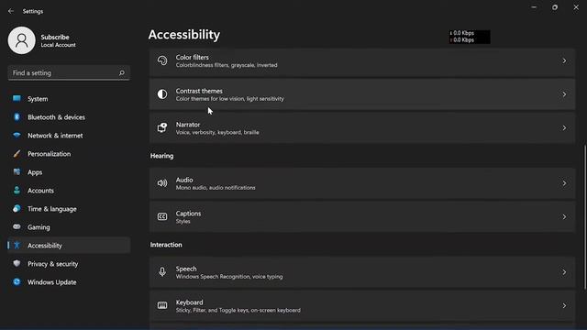Open System settings category

pyautogui.click(x=69, y=99)
